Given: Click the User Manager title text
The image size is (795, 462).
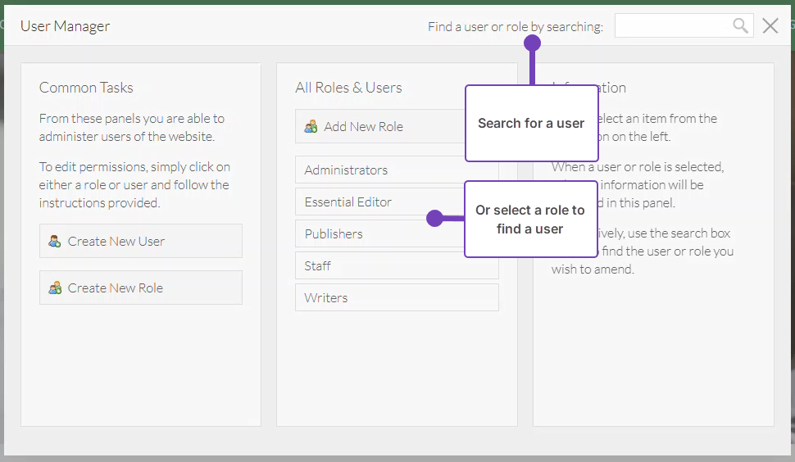Looking at the screenshot, I should 65,26.
